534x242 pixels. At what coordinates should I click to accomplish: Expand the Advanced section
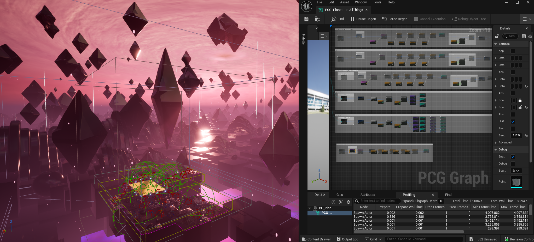(x=496, y=143)
